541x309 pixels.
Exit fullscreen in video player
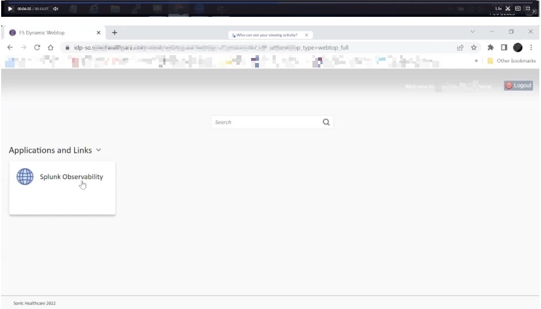(x=527, y=8)
